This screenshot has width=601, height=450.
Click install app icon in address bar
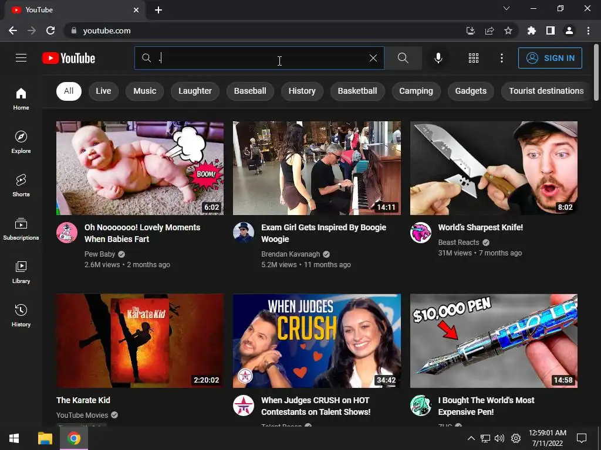pyautogui.click(x=471, y=30)
